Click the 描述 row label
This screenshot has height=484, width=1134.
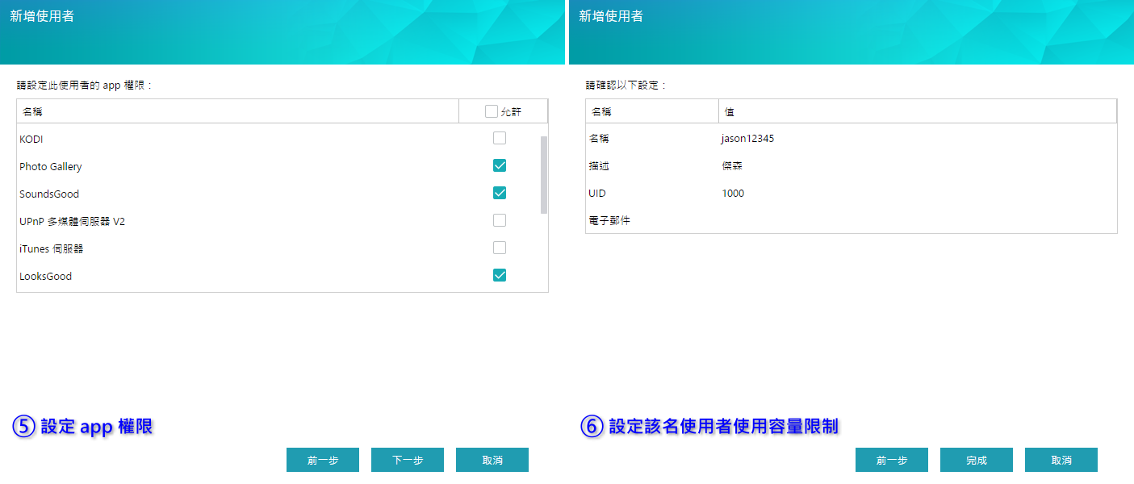click(x=599, y=166)
